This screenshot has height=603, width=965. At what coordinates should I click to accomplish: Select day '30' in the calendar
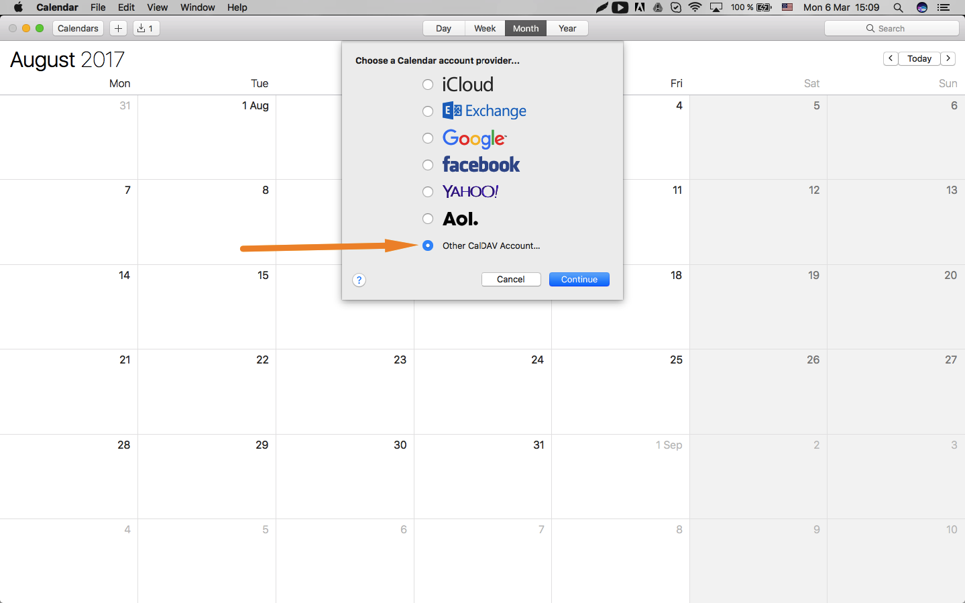tap(345, 476)
